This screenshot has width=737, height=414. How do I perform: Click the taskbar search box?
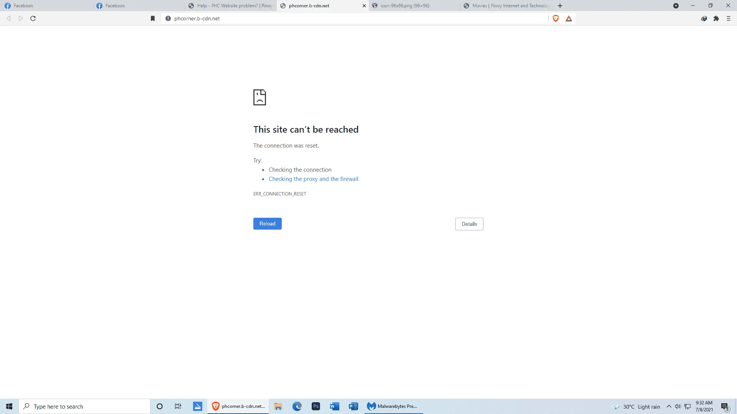tap(84, 406)
